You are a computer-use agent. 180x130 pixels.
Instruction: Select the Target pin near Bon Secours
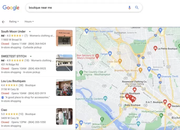tap(110, 54)
